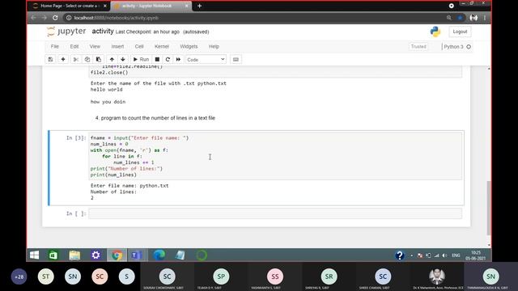Click the volume speaker tray icon
Screen dimensions: 518x291
click(x=444, y=255)
